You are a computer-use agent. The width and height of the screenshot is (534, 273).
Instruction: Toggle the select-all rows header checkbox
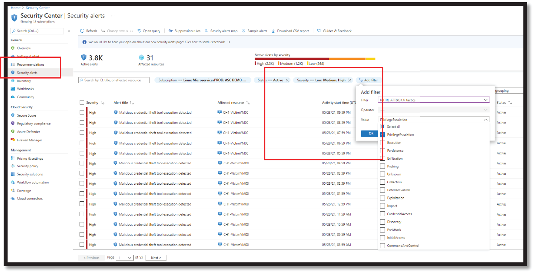(82, 103)
